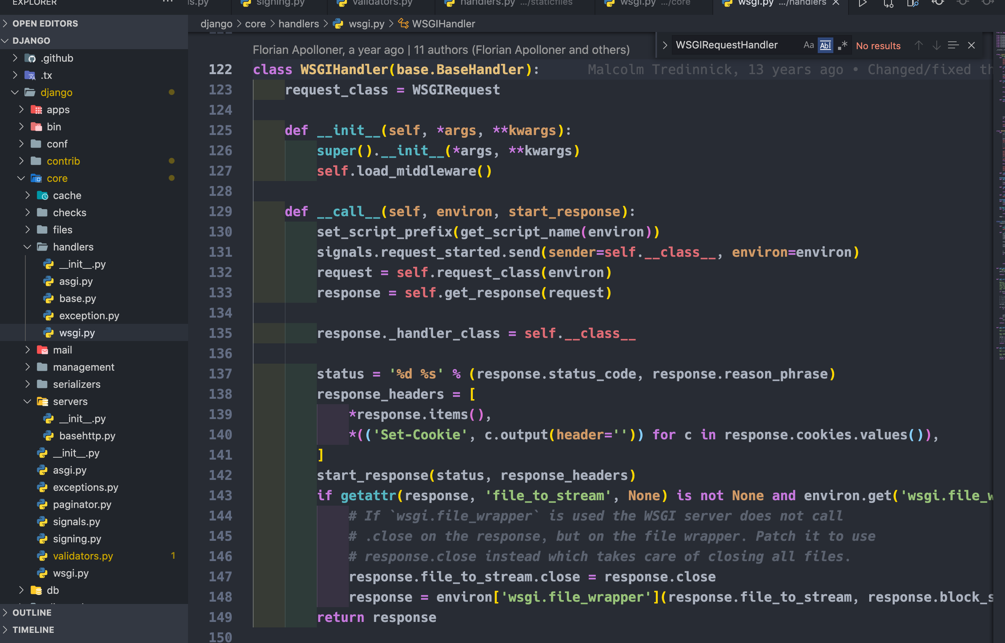Go to next match arrow

pos(936,45)
